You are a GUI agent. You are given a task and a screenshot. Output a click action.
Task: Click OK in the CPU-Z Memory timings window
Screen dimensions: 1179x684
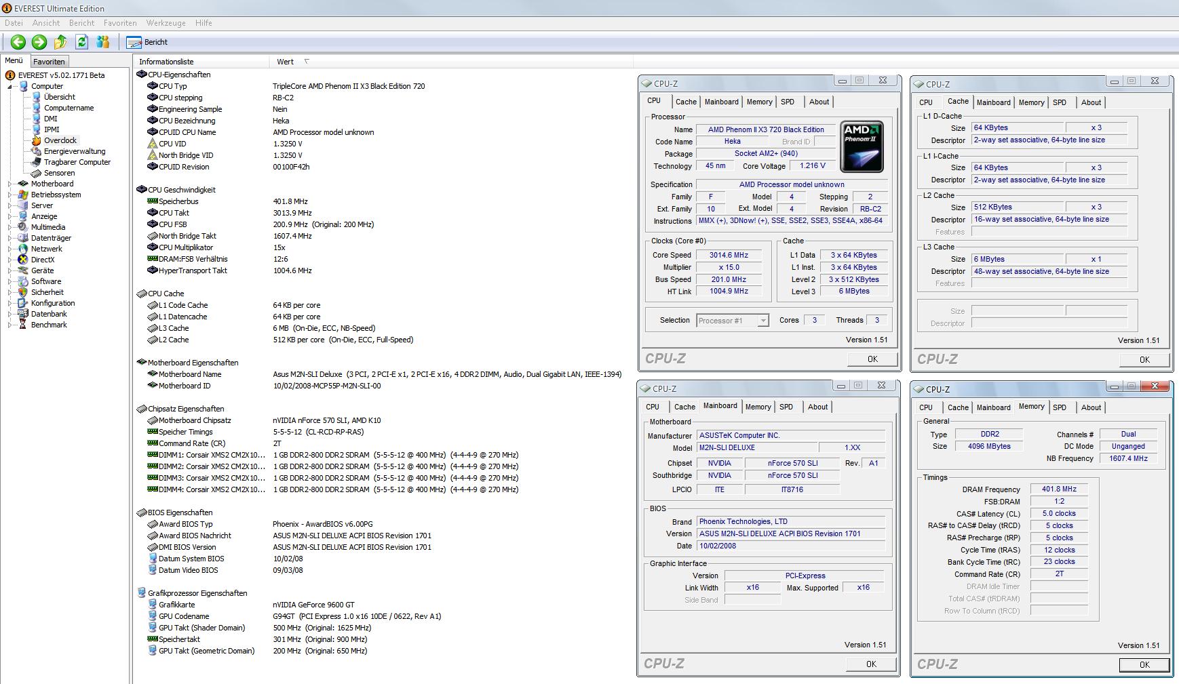1144,665
